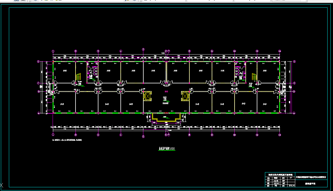Pick the yellow staircase near grid line 11
Screen dimensions: 333x191
tap(254, 77)
